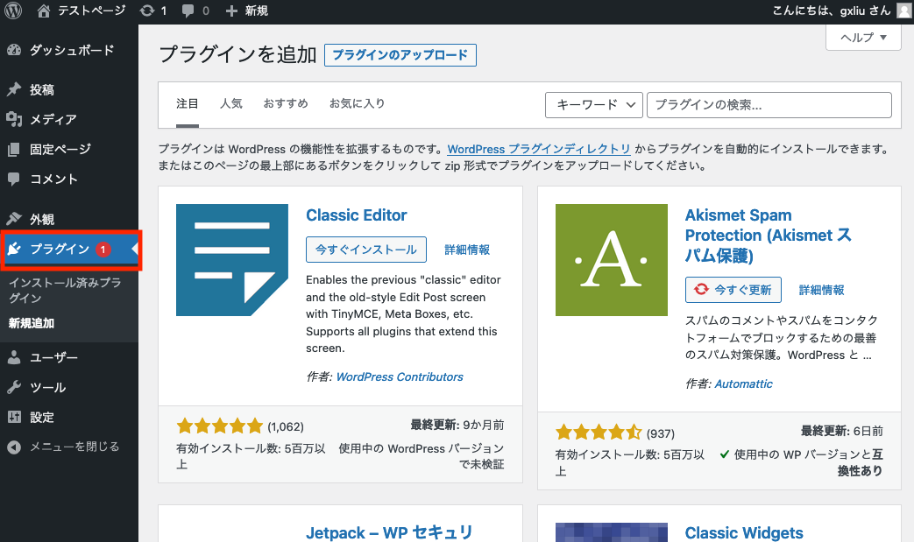Open インストール済みプラグイン submenu item
The image size is (914, 542).
(x=65, y=290)
